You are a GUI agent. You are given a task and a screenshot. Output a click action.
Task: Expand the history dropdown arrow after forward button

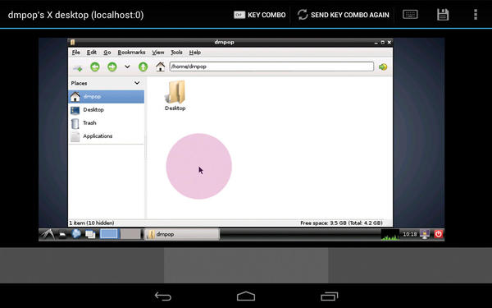click(127, 67)
